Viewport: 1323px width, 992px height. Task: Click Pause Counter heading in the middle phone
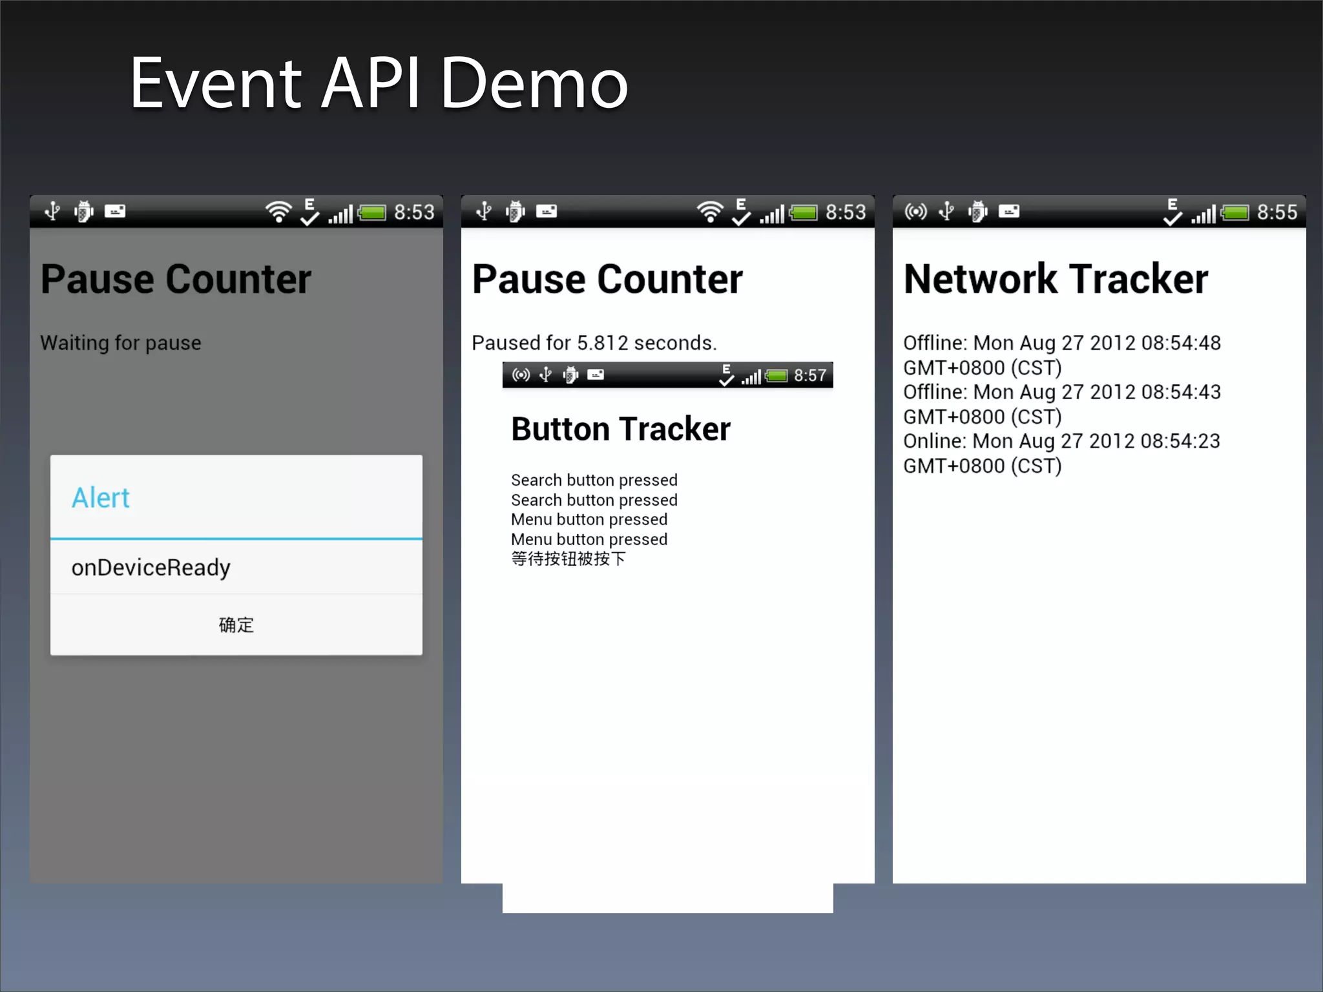pyautogui.click(x=607, y=279)
